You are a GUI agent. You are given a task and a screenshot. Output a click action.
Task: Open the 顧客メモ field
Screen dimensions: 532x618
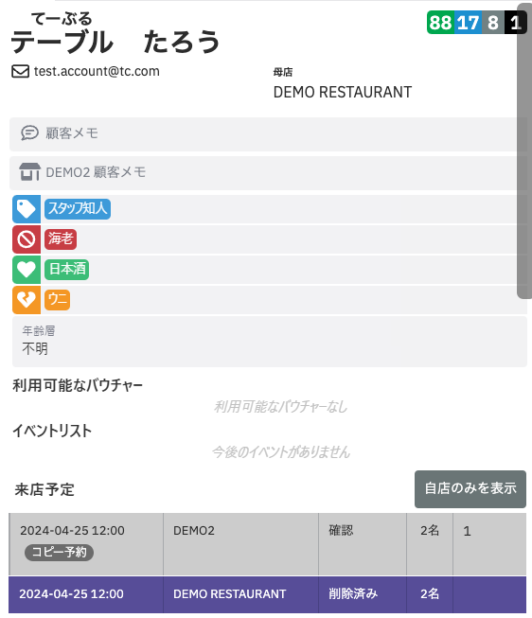(x=268, y=134)
